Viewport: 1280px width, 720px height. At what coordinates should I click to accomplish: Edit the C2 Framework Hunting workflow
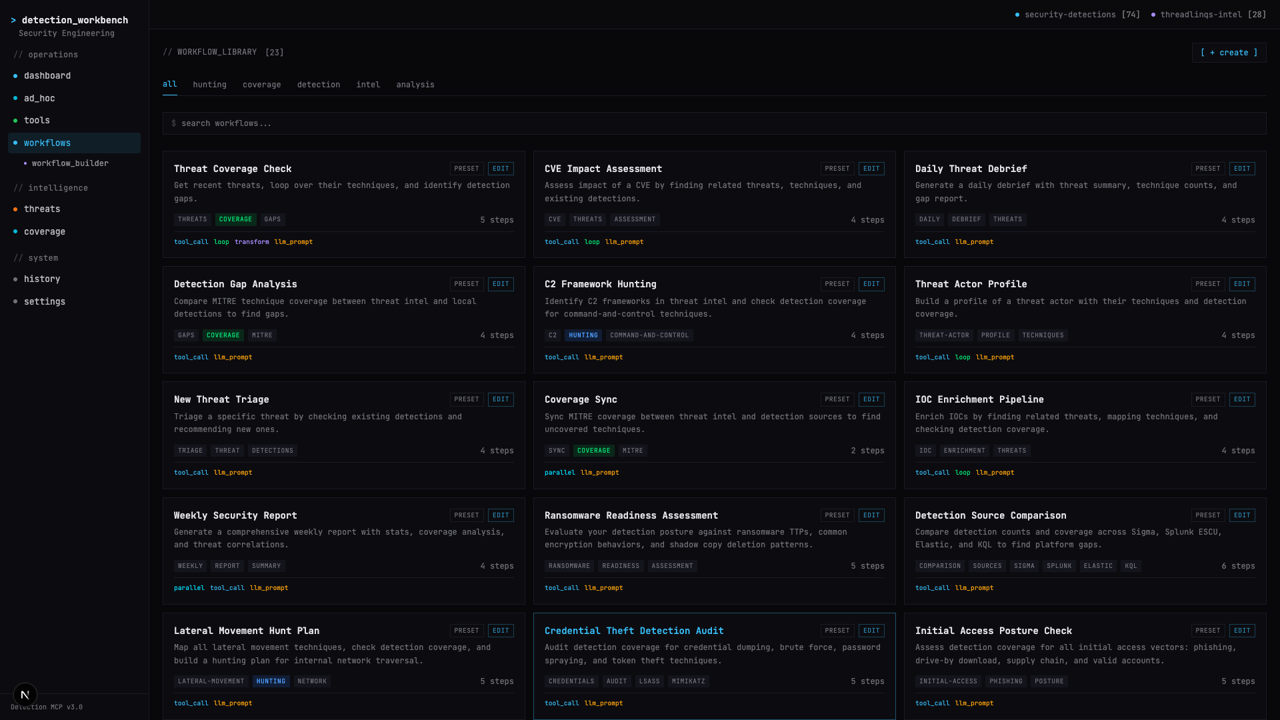coord(871,284)
